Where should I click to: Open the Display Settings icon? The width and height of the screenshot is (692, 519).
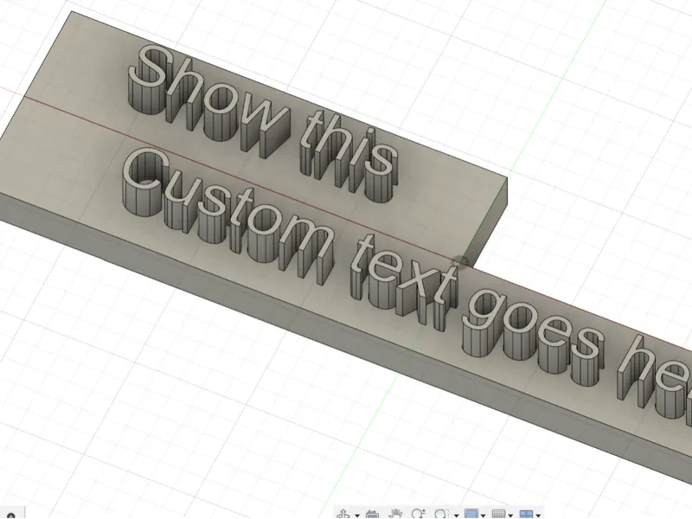pyautogui.click(x=471, y=514)
